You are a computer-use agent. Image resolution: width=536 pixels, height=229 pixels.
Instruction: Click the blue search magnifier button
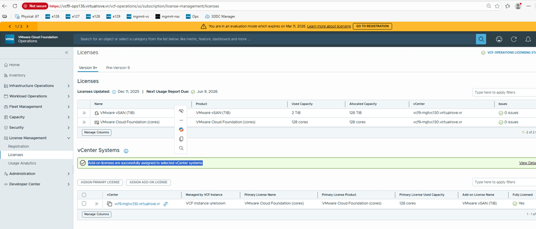tap(481, 40)
